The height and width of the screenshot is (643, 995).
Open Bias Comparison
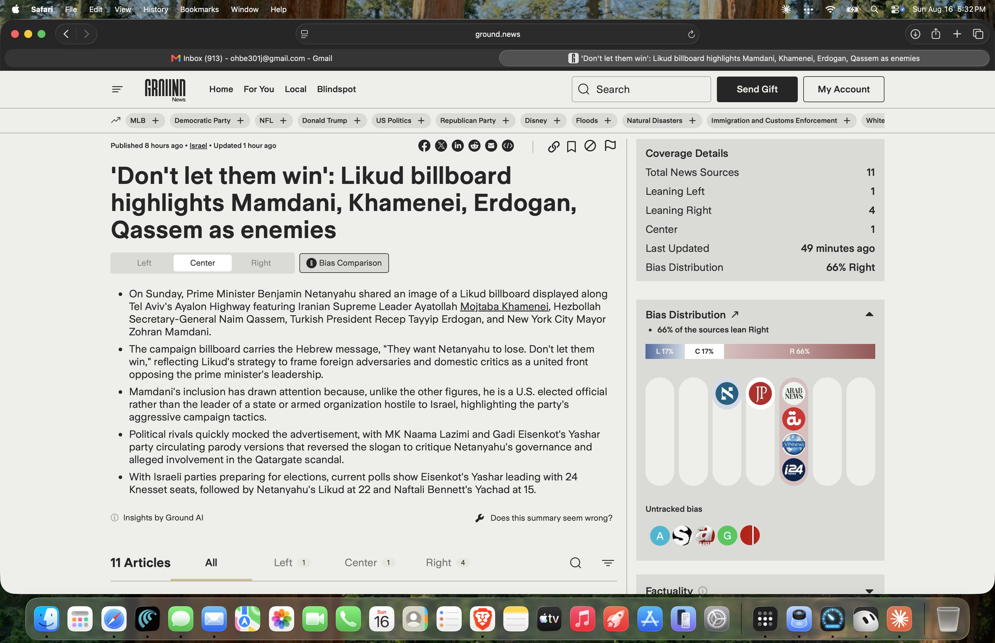344,263
